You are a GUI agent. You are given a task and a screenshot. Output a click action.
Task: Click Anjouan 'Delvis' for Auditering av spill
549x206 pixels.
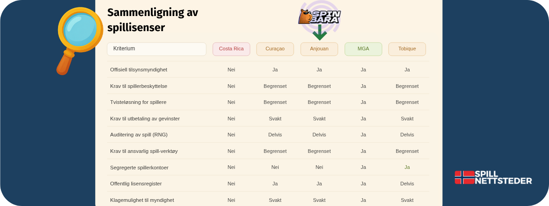(319, 135)
